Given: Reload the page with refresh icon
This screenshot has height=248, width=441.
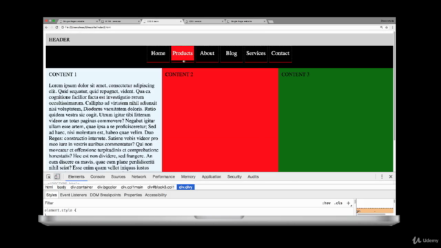Looking at the screenshot, I should click(x=57, y=28).
